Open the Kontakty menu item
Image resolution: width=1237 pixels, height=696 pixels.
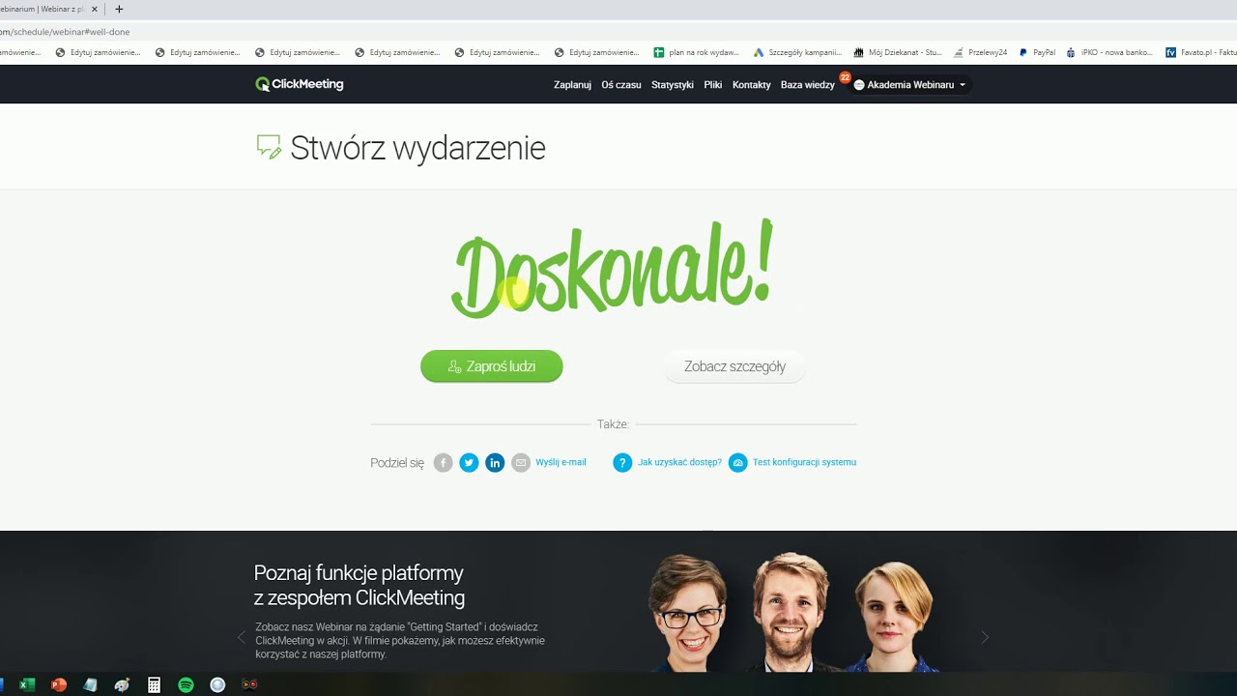[x=752, y=85]
